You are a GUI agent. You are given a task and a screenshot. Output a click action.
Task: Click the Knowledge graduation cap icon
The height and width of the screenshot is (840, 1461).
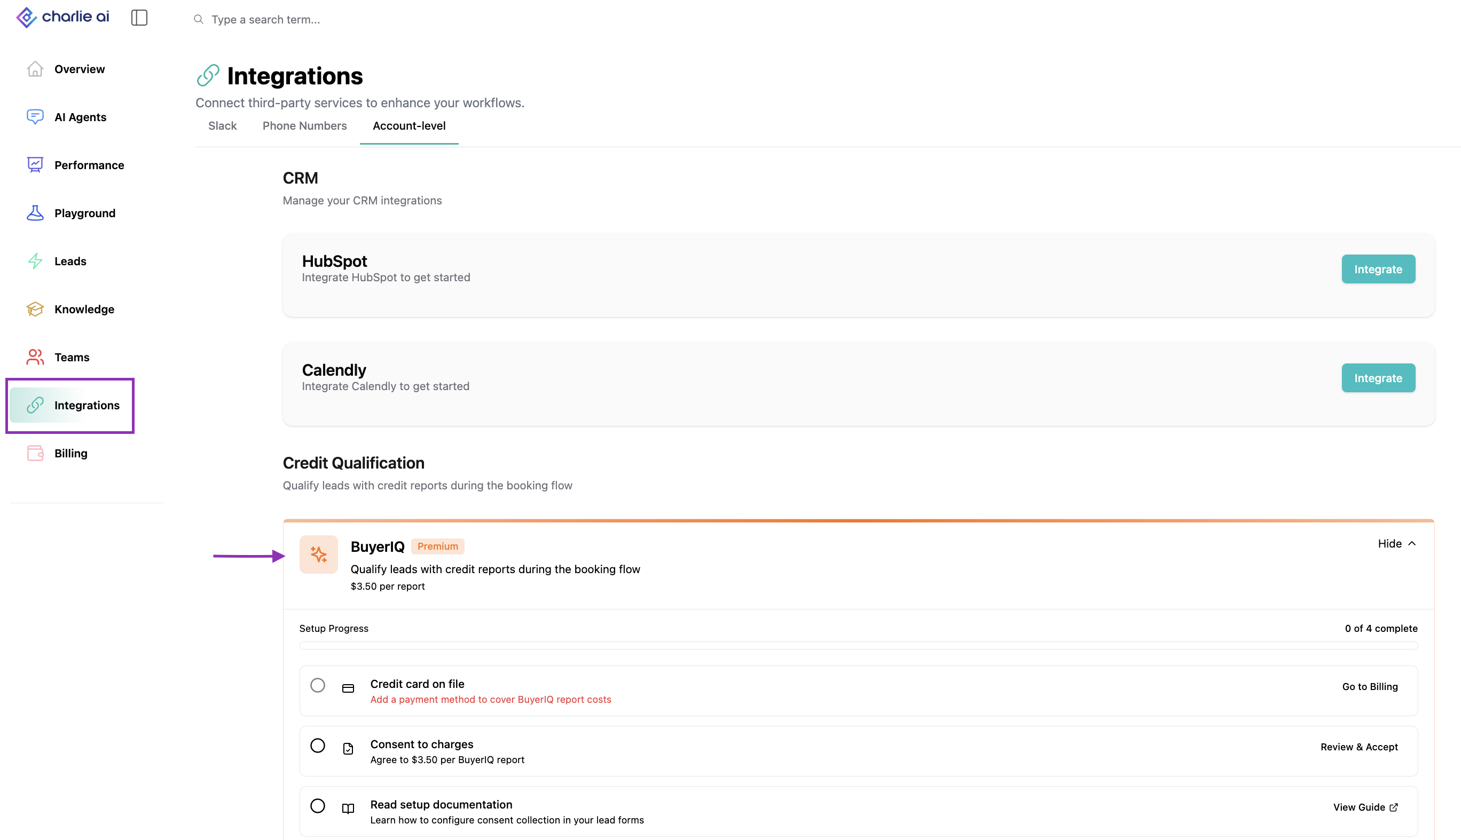click(35, 309)
